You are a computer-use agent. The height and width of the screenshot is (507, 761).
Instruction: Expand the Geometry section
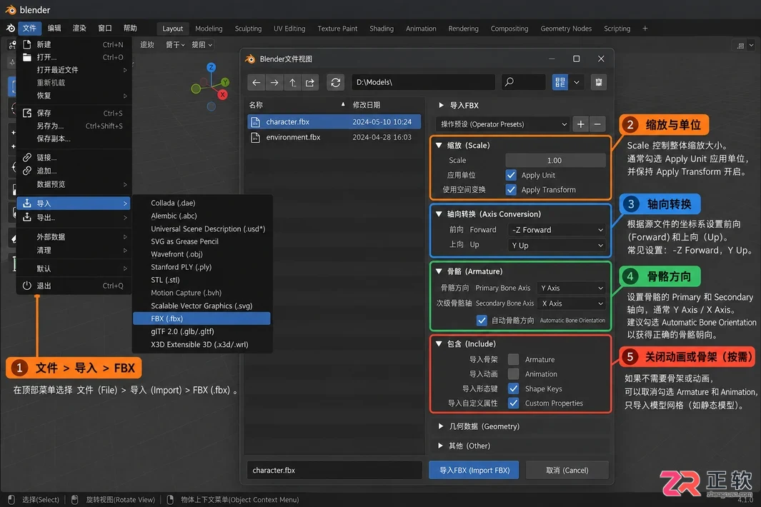(440, 426)
